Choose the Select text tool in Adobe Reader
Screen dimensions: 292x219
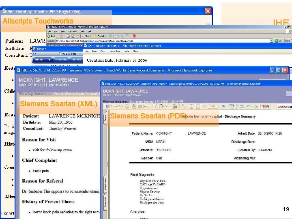pyautogui.click(x=165, y=106)
